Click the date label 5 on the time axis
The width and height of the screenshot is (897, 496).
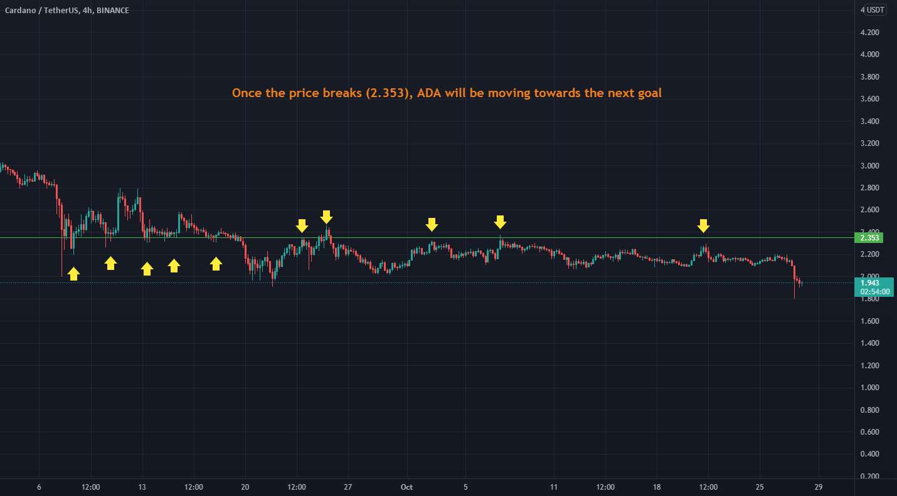point(466,487)
